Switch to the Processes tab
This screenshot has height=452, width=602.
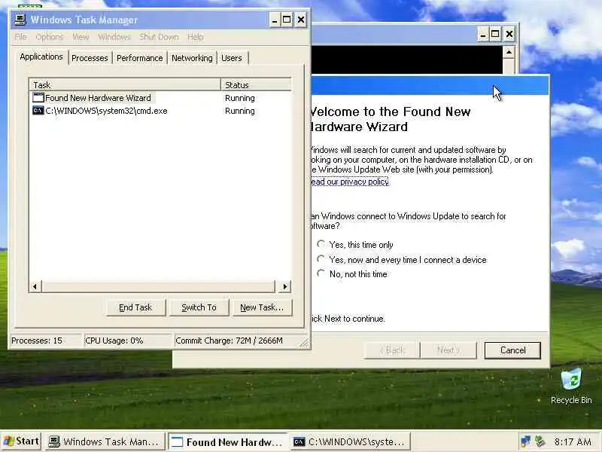tap(90, 58)
